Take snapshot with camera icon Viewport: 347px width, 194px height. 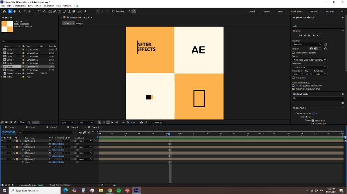click(142, 122)
